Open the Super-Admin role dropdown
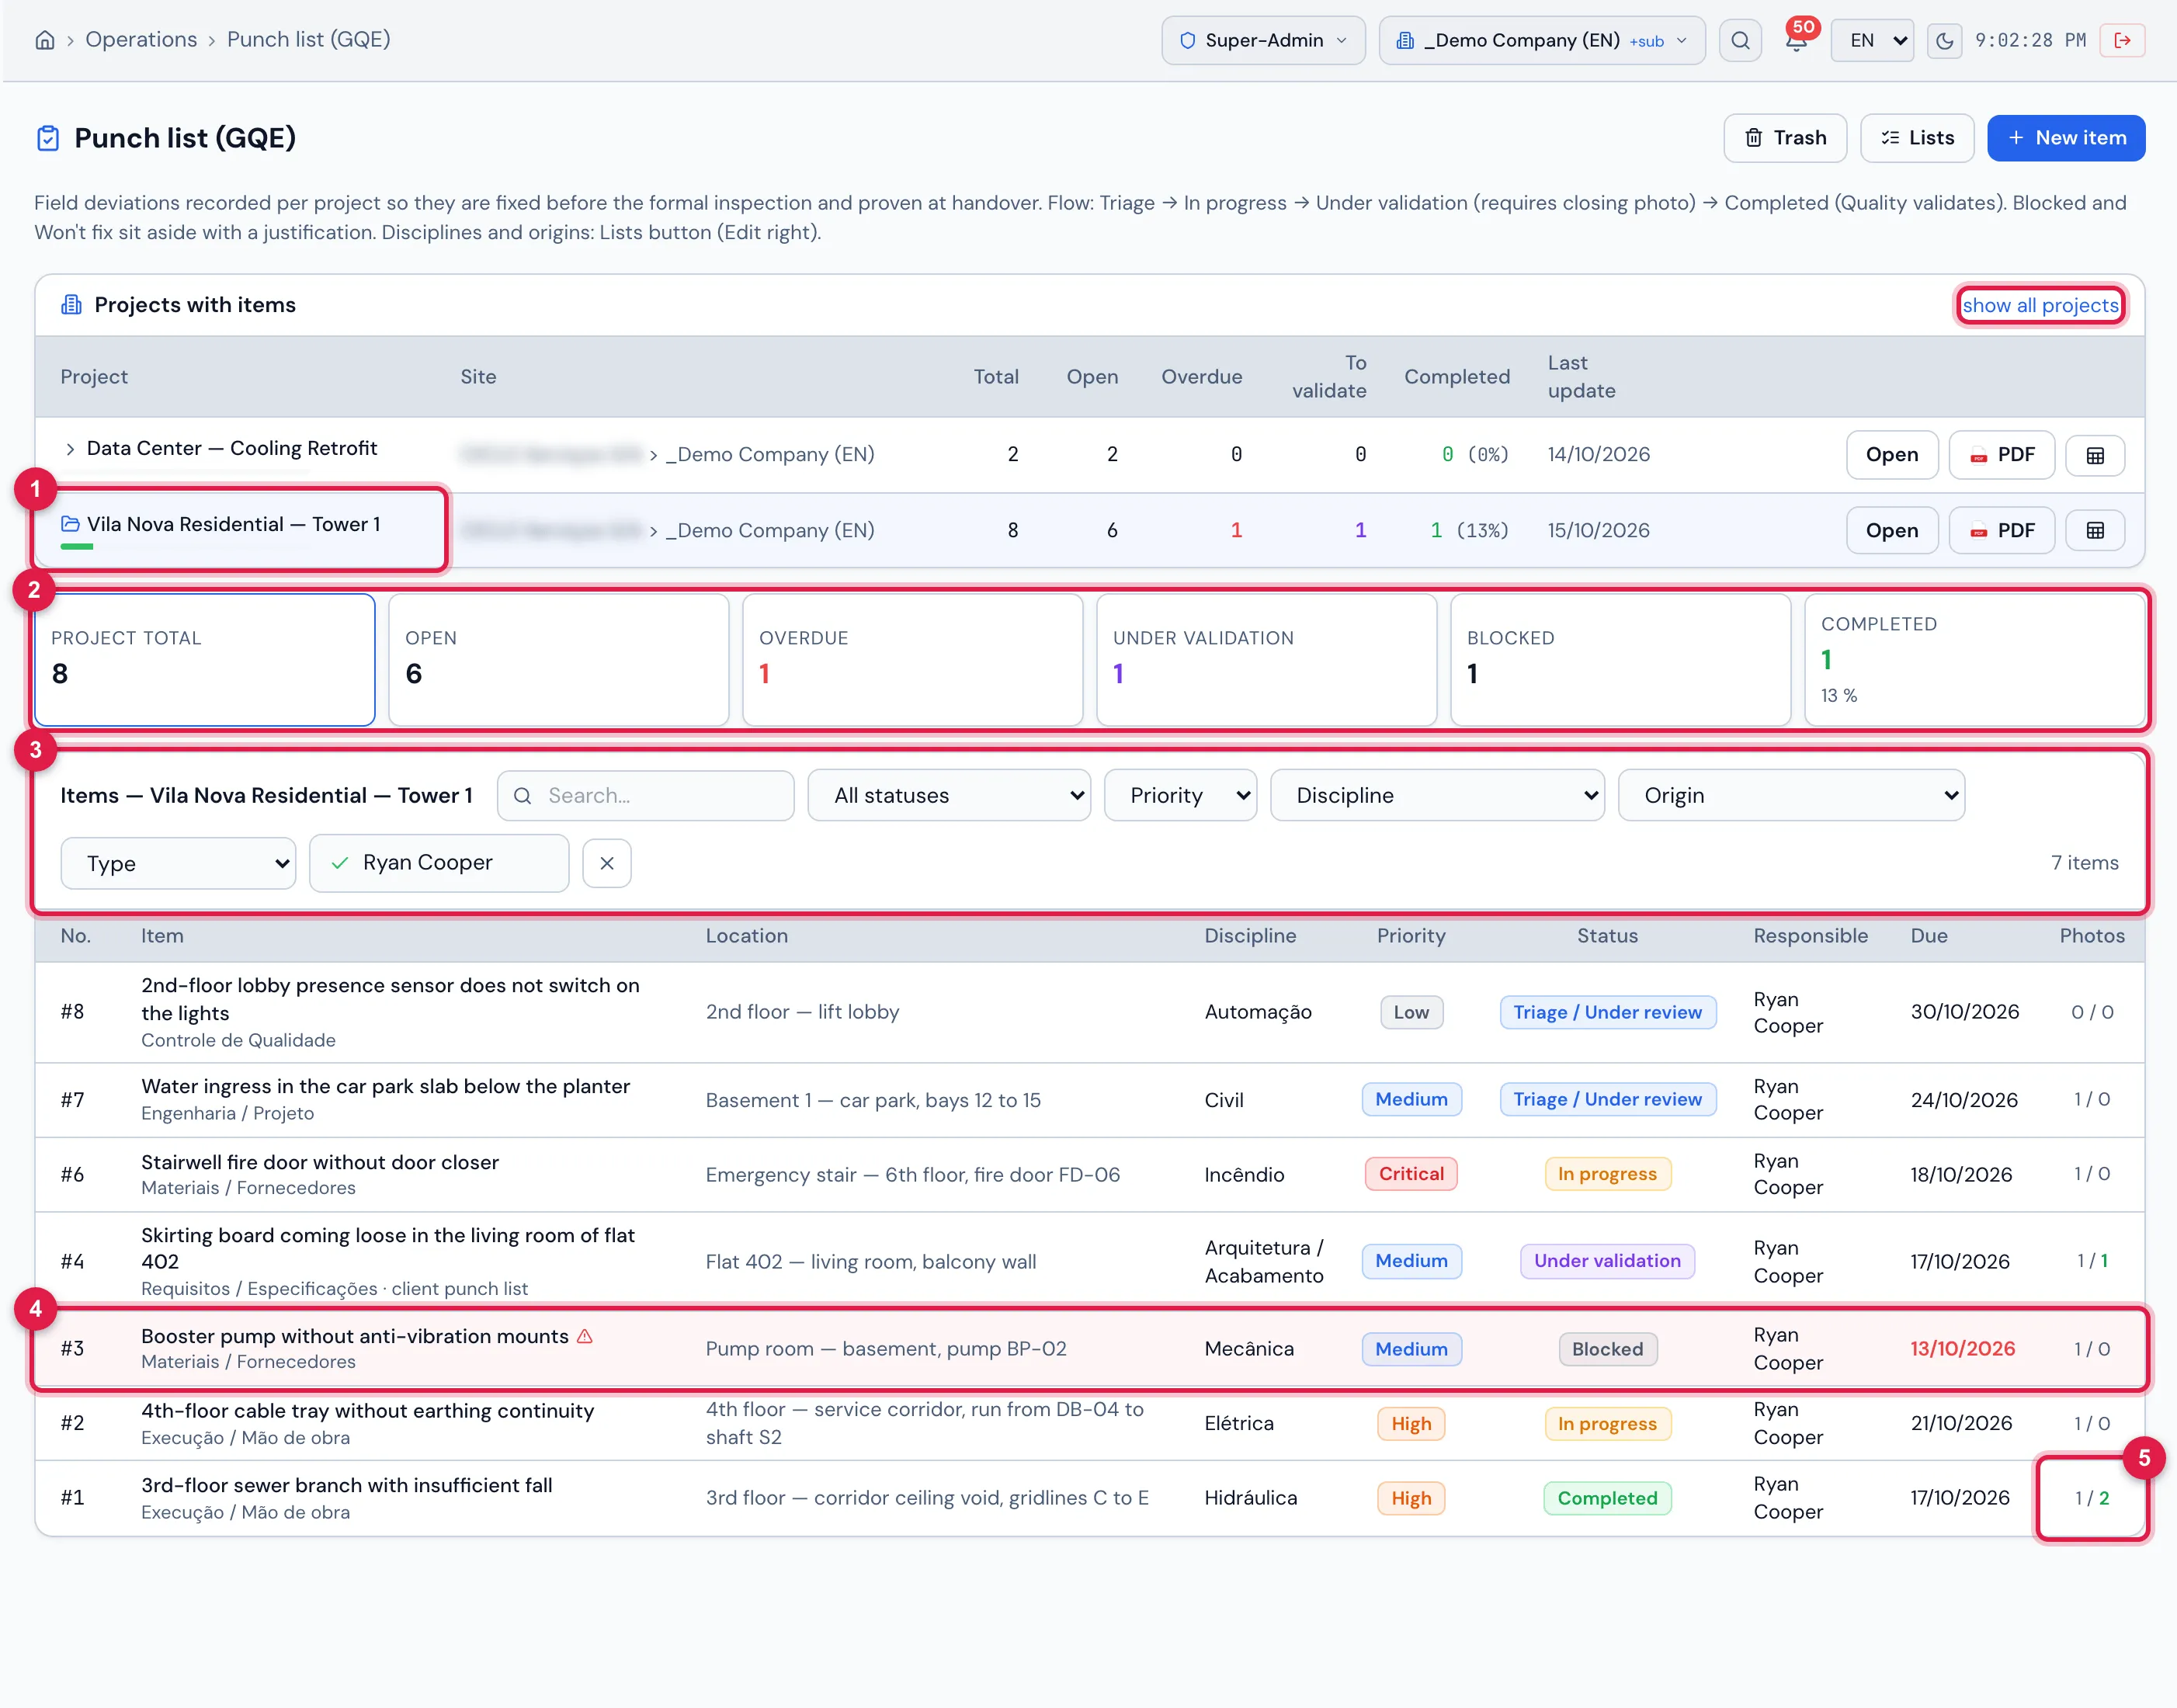Image resolution: width=2177 pixels, height=1708 pixels. (1263, 40)
